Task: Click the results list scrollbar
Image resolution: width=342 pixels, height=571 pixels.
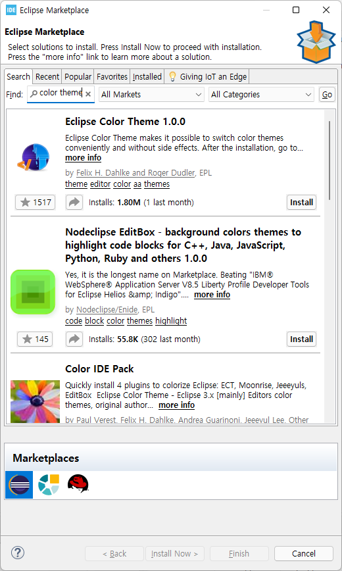Action: click(x=330, y=161)
